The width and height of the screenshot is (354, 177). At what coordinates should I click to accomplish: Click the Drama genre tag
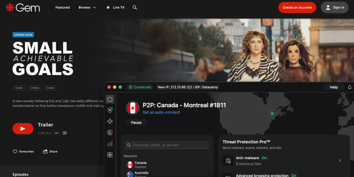point(50,88)
